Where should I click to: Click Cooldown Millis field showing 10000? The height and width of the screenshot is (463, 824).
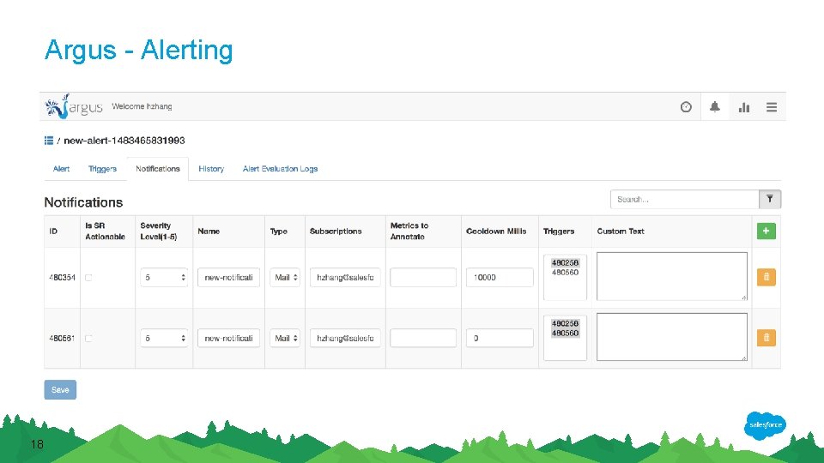tap(500, 278)
